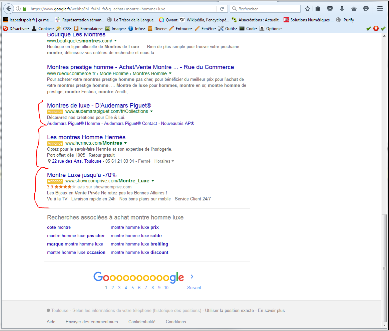Go to results page 2
This screenshot has height=331, width=389.
tap(113, 288)
